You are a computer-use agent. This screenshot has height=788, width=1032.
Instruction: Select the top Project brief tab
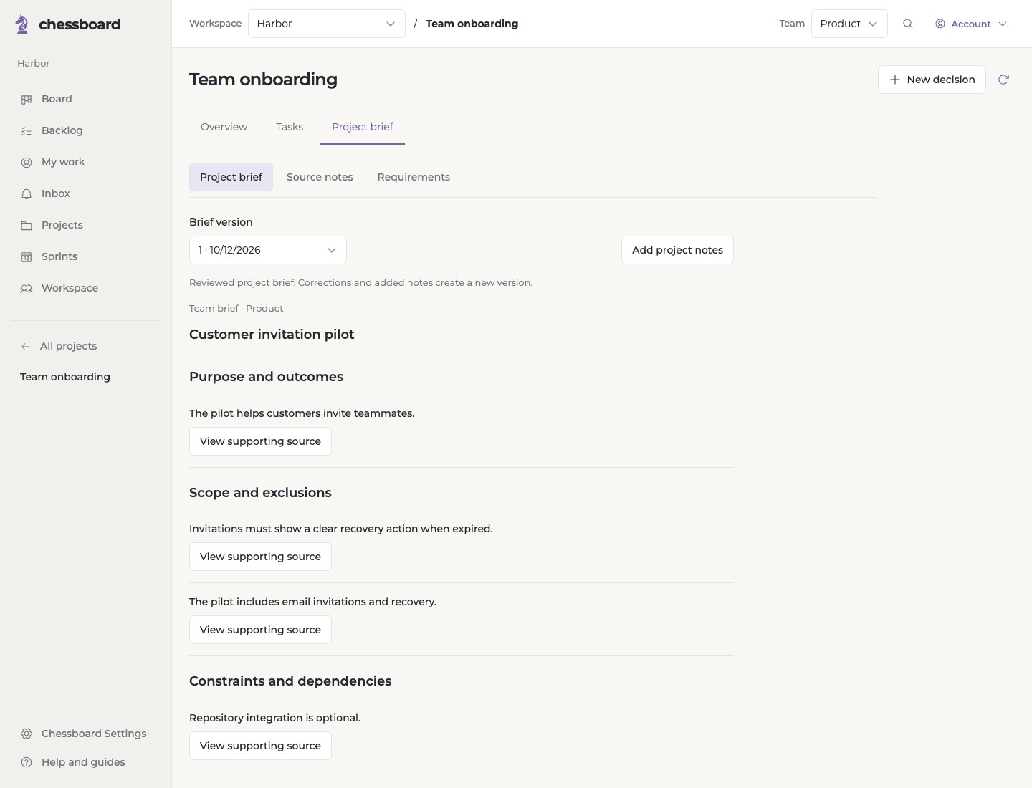click(x=363, y=127)
